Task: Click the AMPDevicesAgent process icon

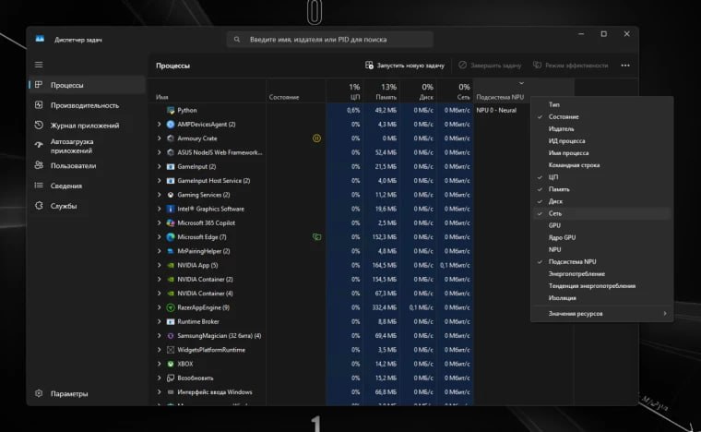Action: [171, 125]
